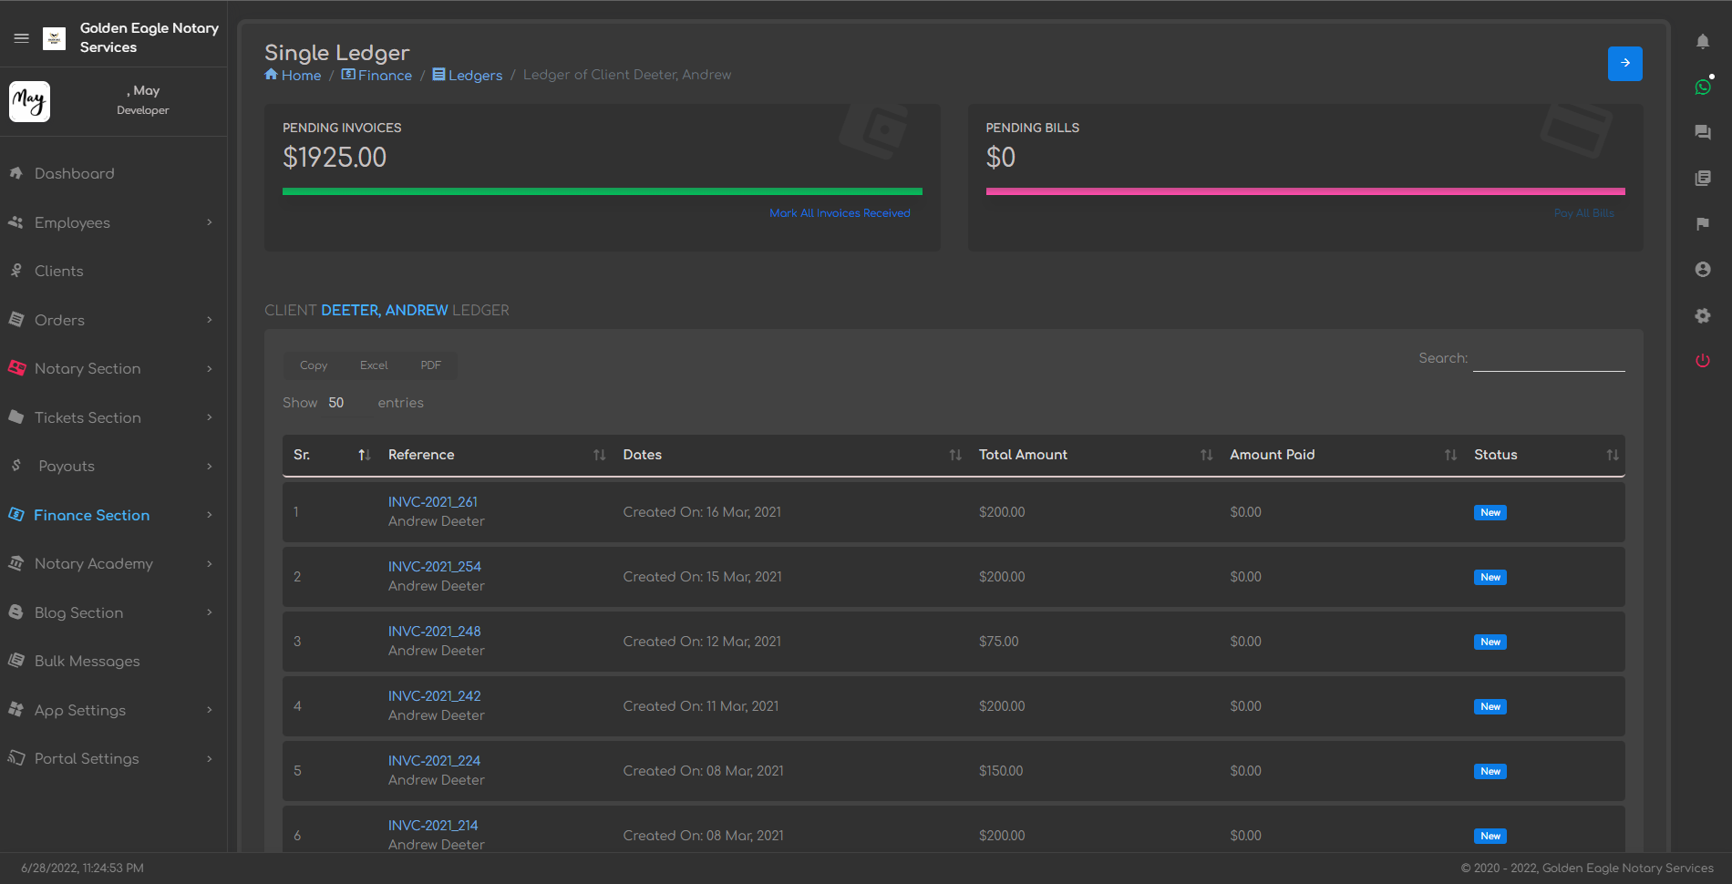
Task: Go to Ledgers breadcrumb link
Action: [468, 75]
